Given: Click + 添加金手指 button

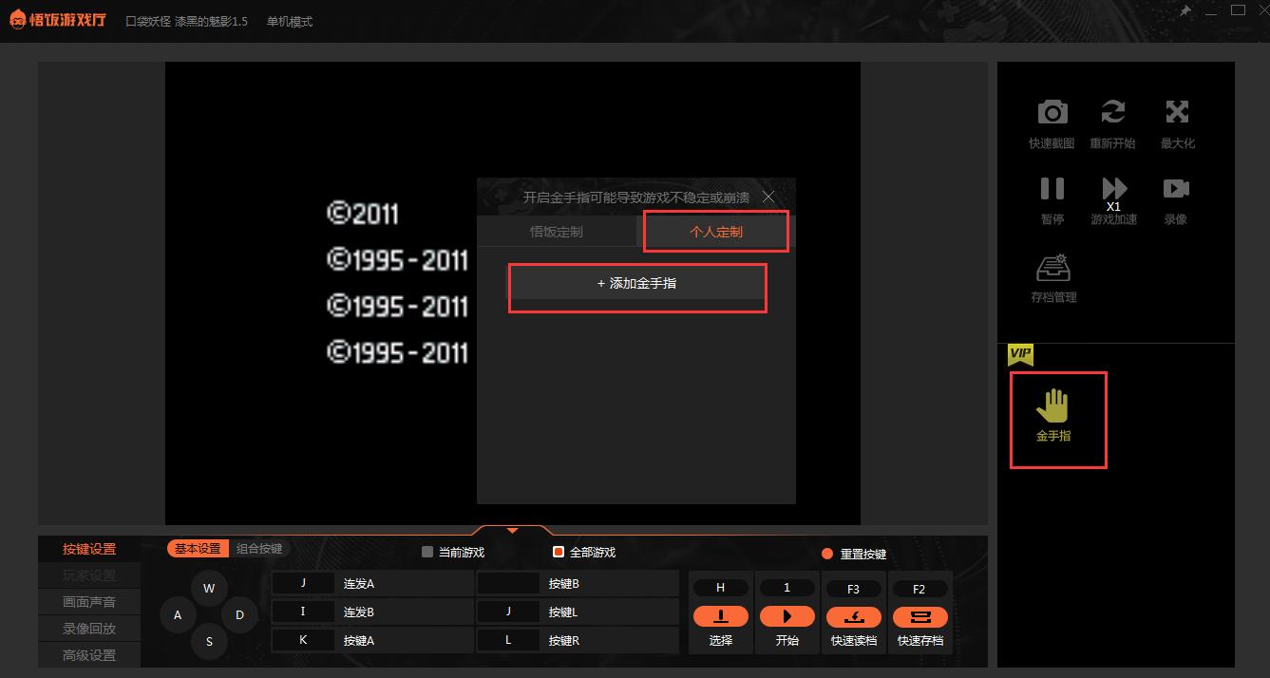Looking at the screenshot, I should [x=637, y=283].
